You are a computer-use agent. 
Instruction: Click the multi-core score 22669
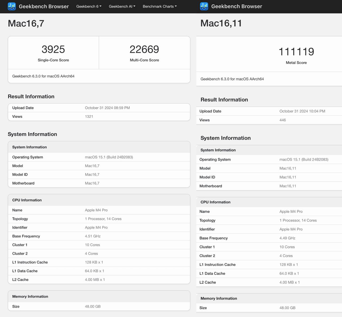tap(144, 49)
